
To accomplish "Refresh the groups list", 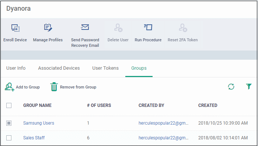I will 231,87.
